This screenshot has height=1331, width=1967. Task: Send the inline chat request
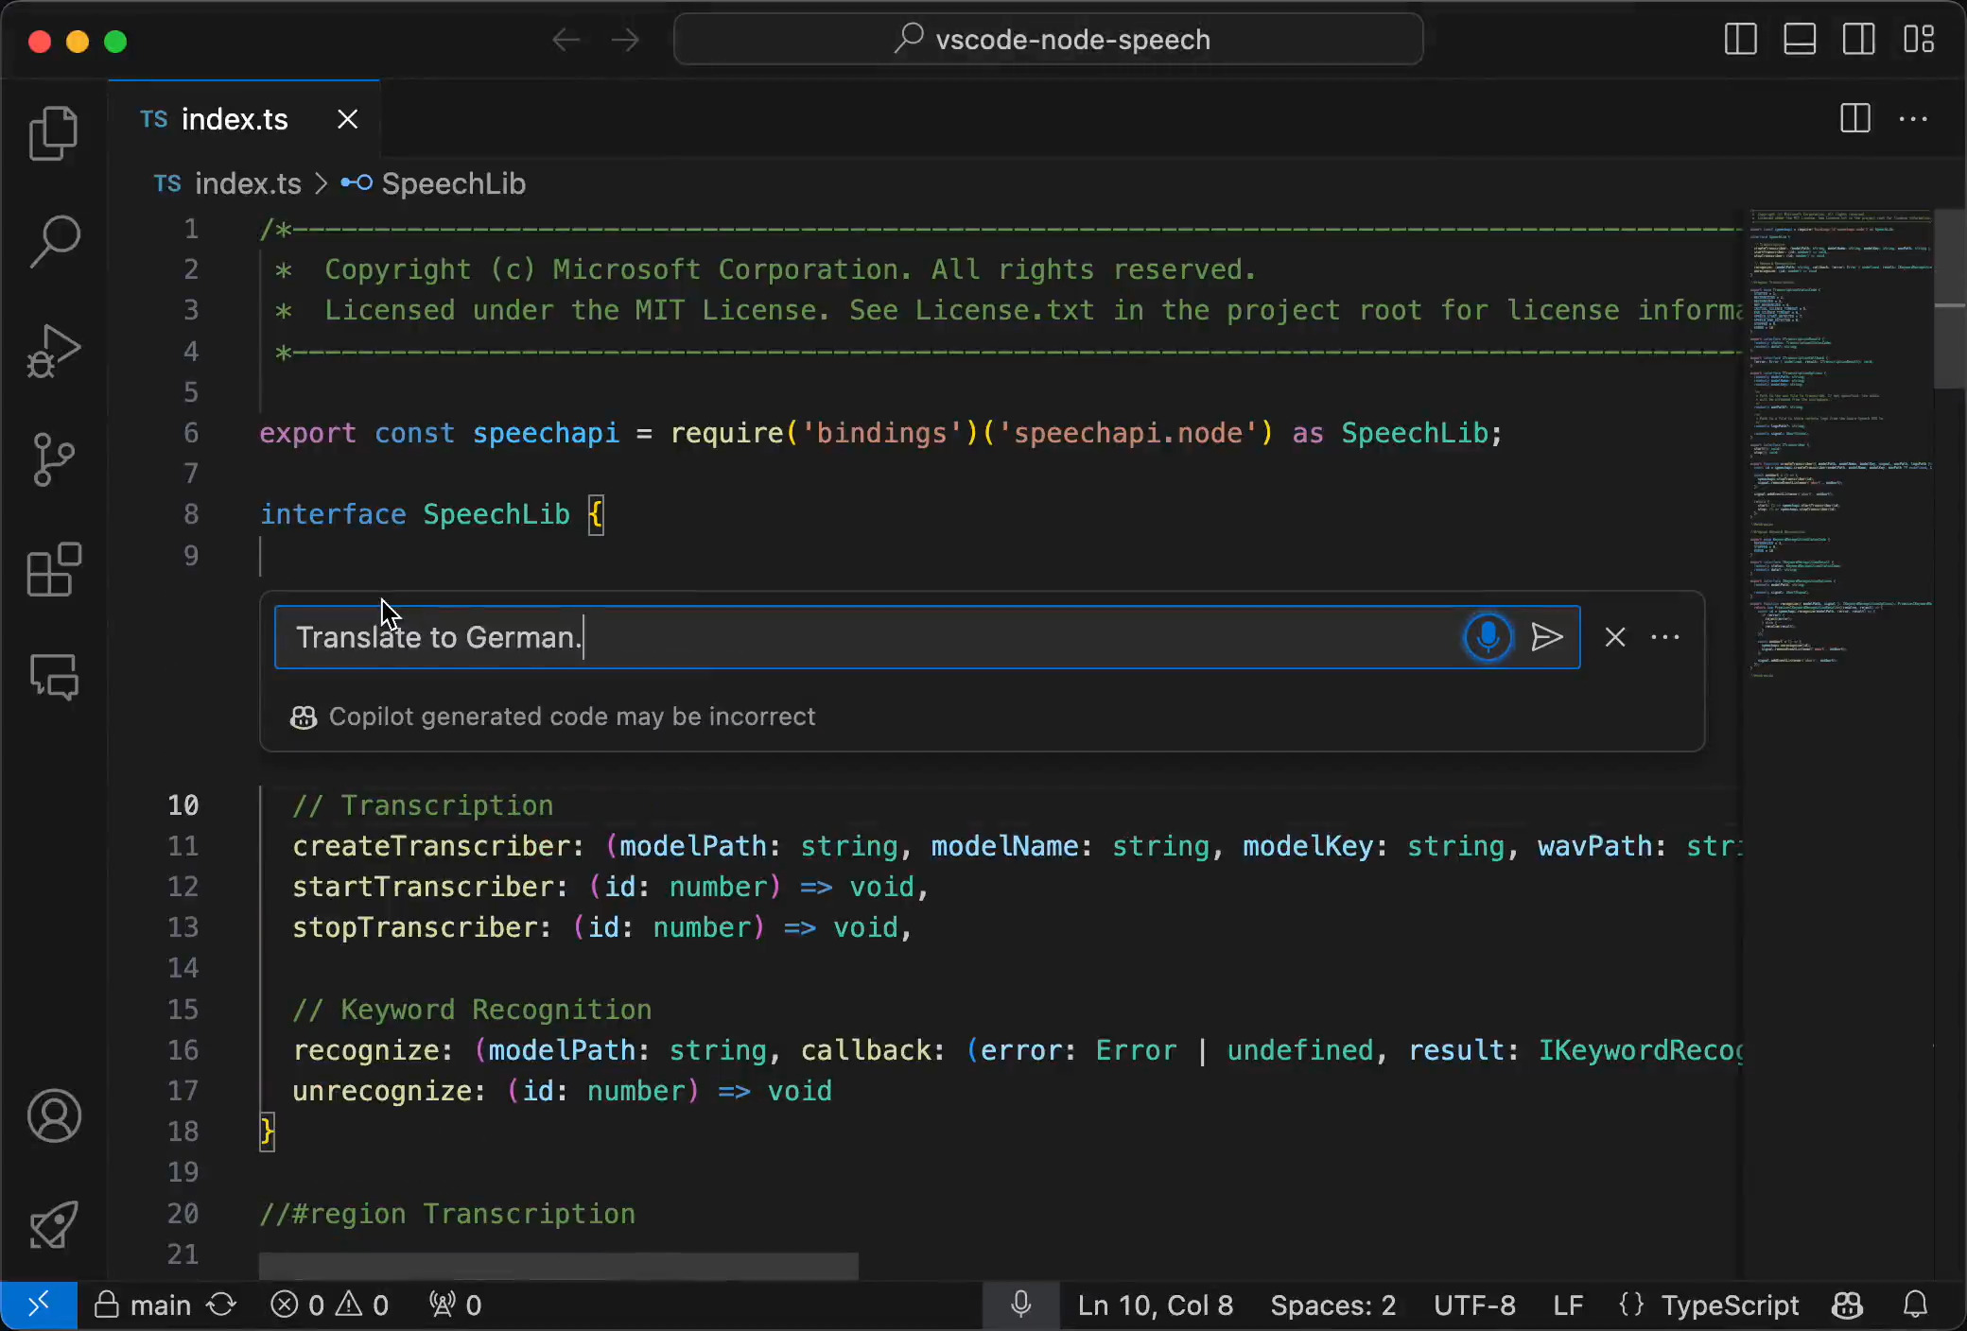click(1546, 637)
